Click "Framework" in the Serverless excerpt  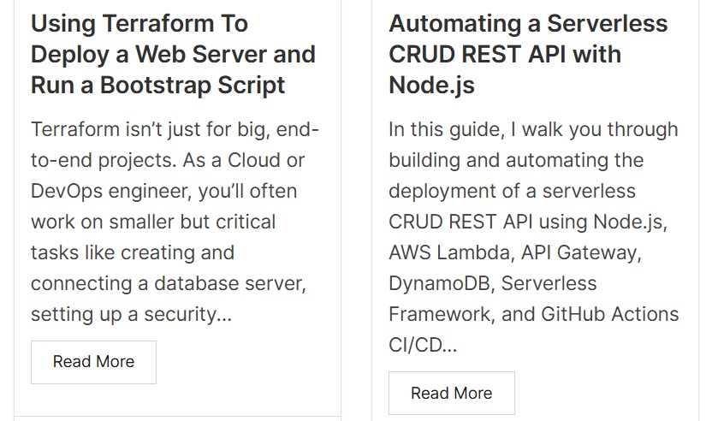tap(440, 314)
